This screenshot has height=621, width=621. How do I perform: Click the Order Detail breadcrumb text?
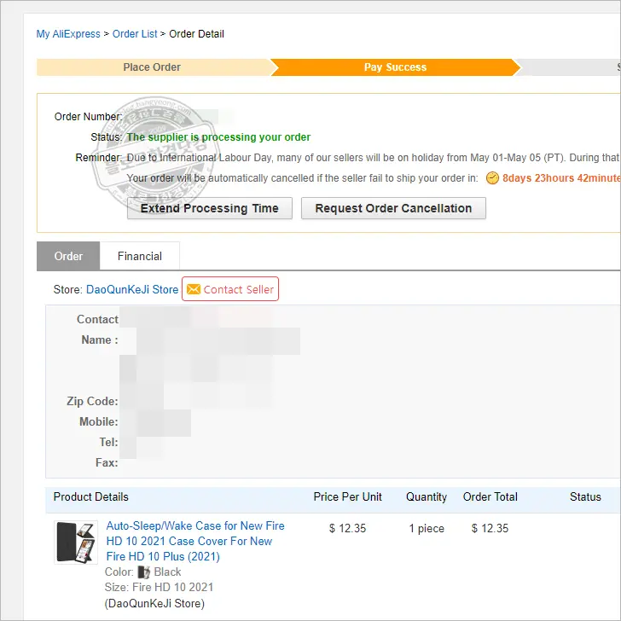(x=197, y=34)
